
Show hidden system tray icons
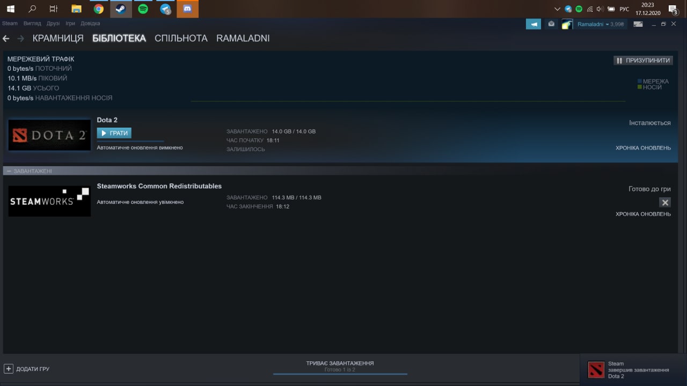pyautogui.click(x=557, y=9)
